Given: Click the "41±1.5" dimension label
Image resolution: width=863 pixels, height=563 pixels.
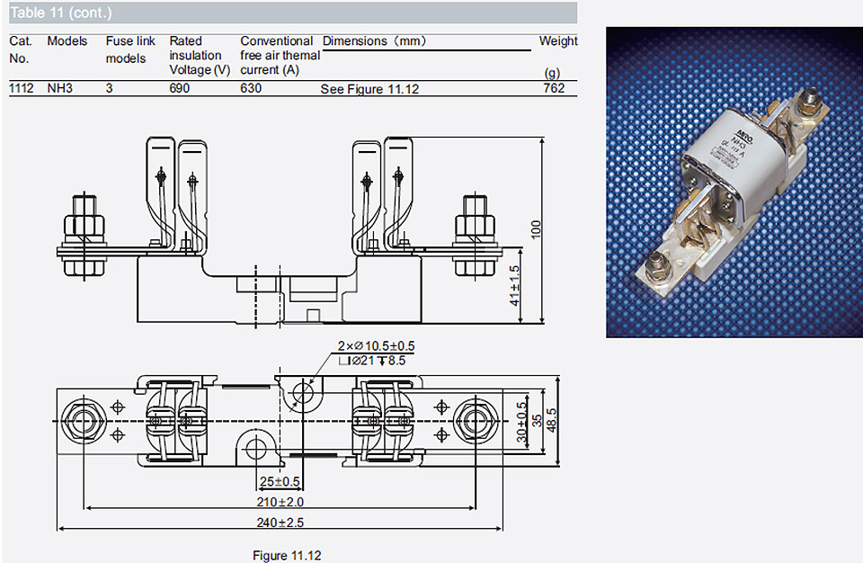Looking at the screenshot, I should point(514,285).
